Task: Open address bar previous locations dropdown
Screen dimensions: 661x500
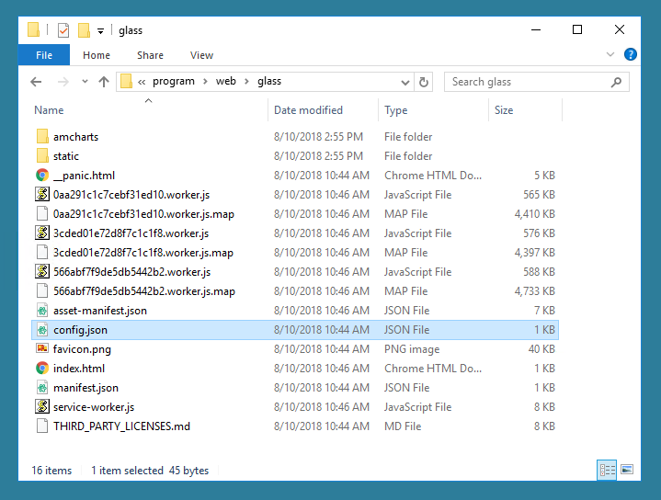Action: point(405,82)
